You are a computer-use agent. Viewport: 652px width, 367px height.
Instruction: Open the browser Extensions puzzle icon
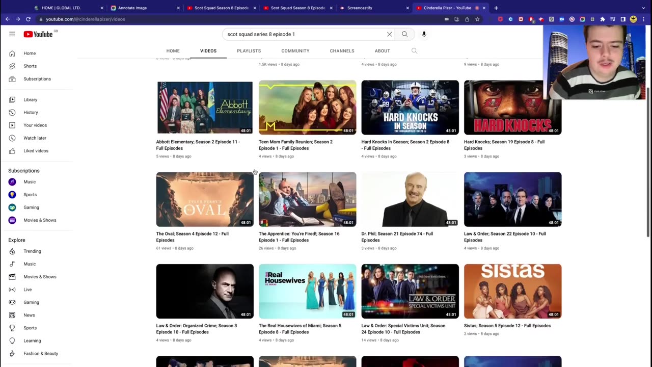(603, 19)
